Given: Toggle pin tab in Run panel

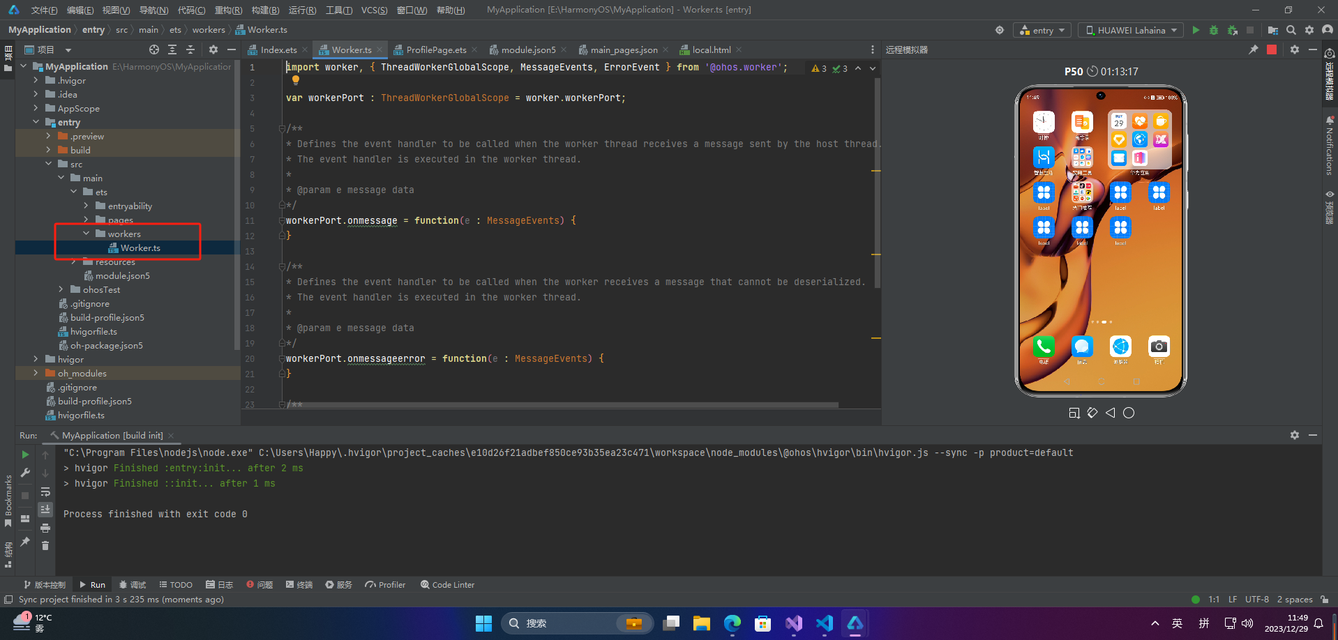Looking at the screenshot, I should [25, 541].
